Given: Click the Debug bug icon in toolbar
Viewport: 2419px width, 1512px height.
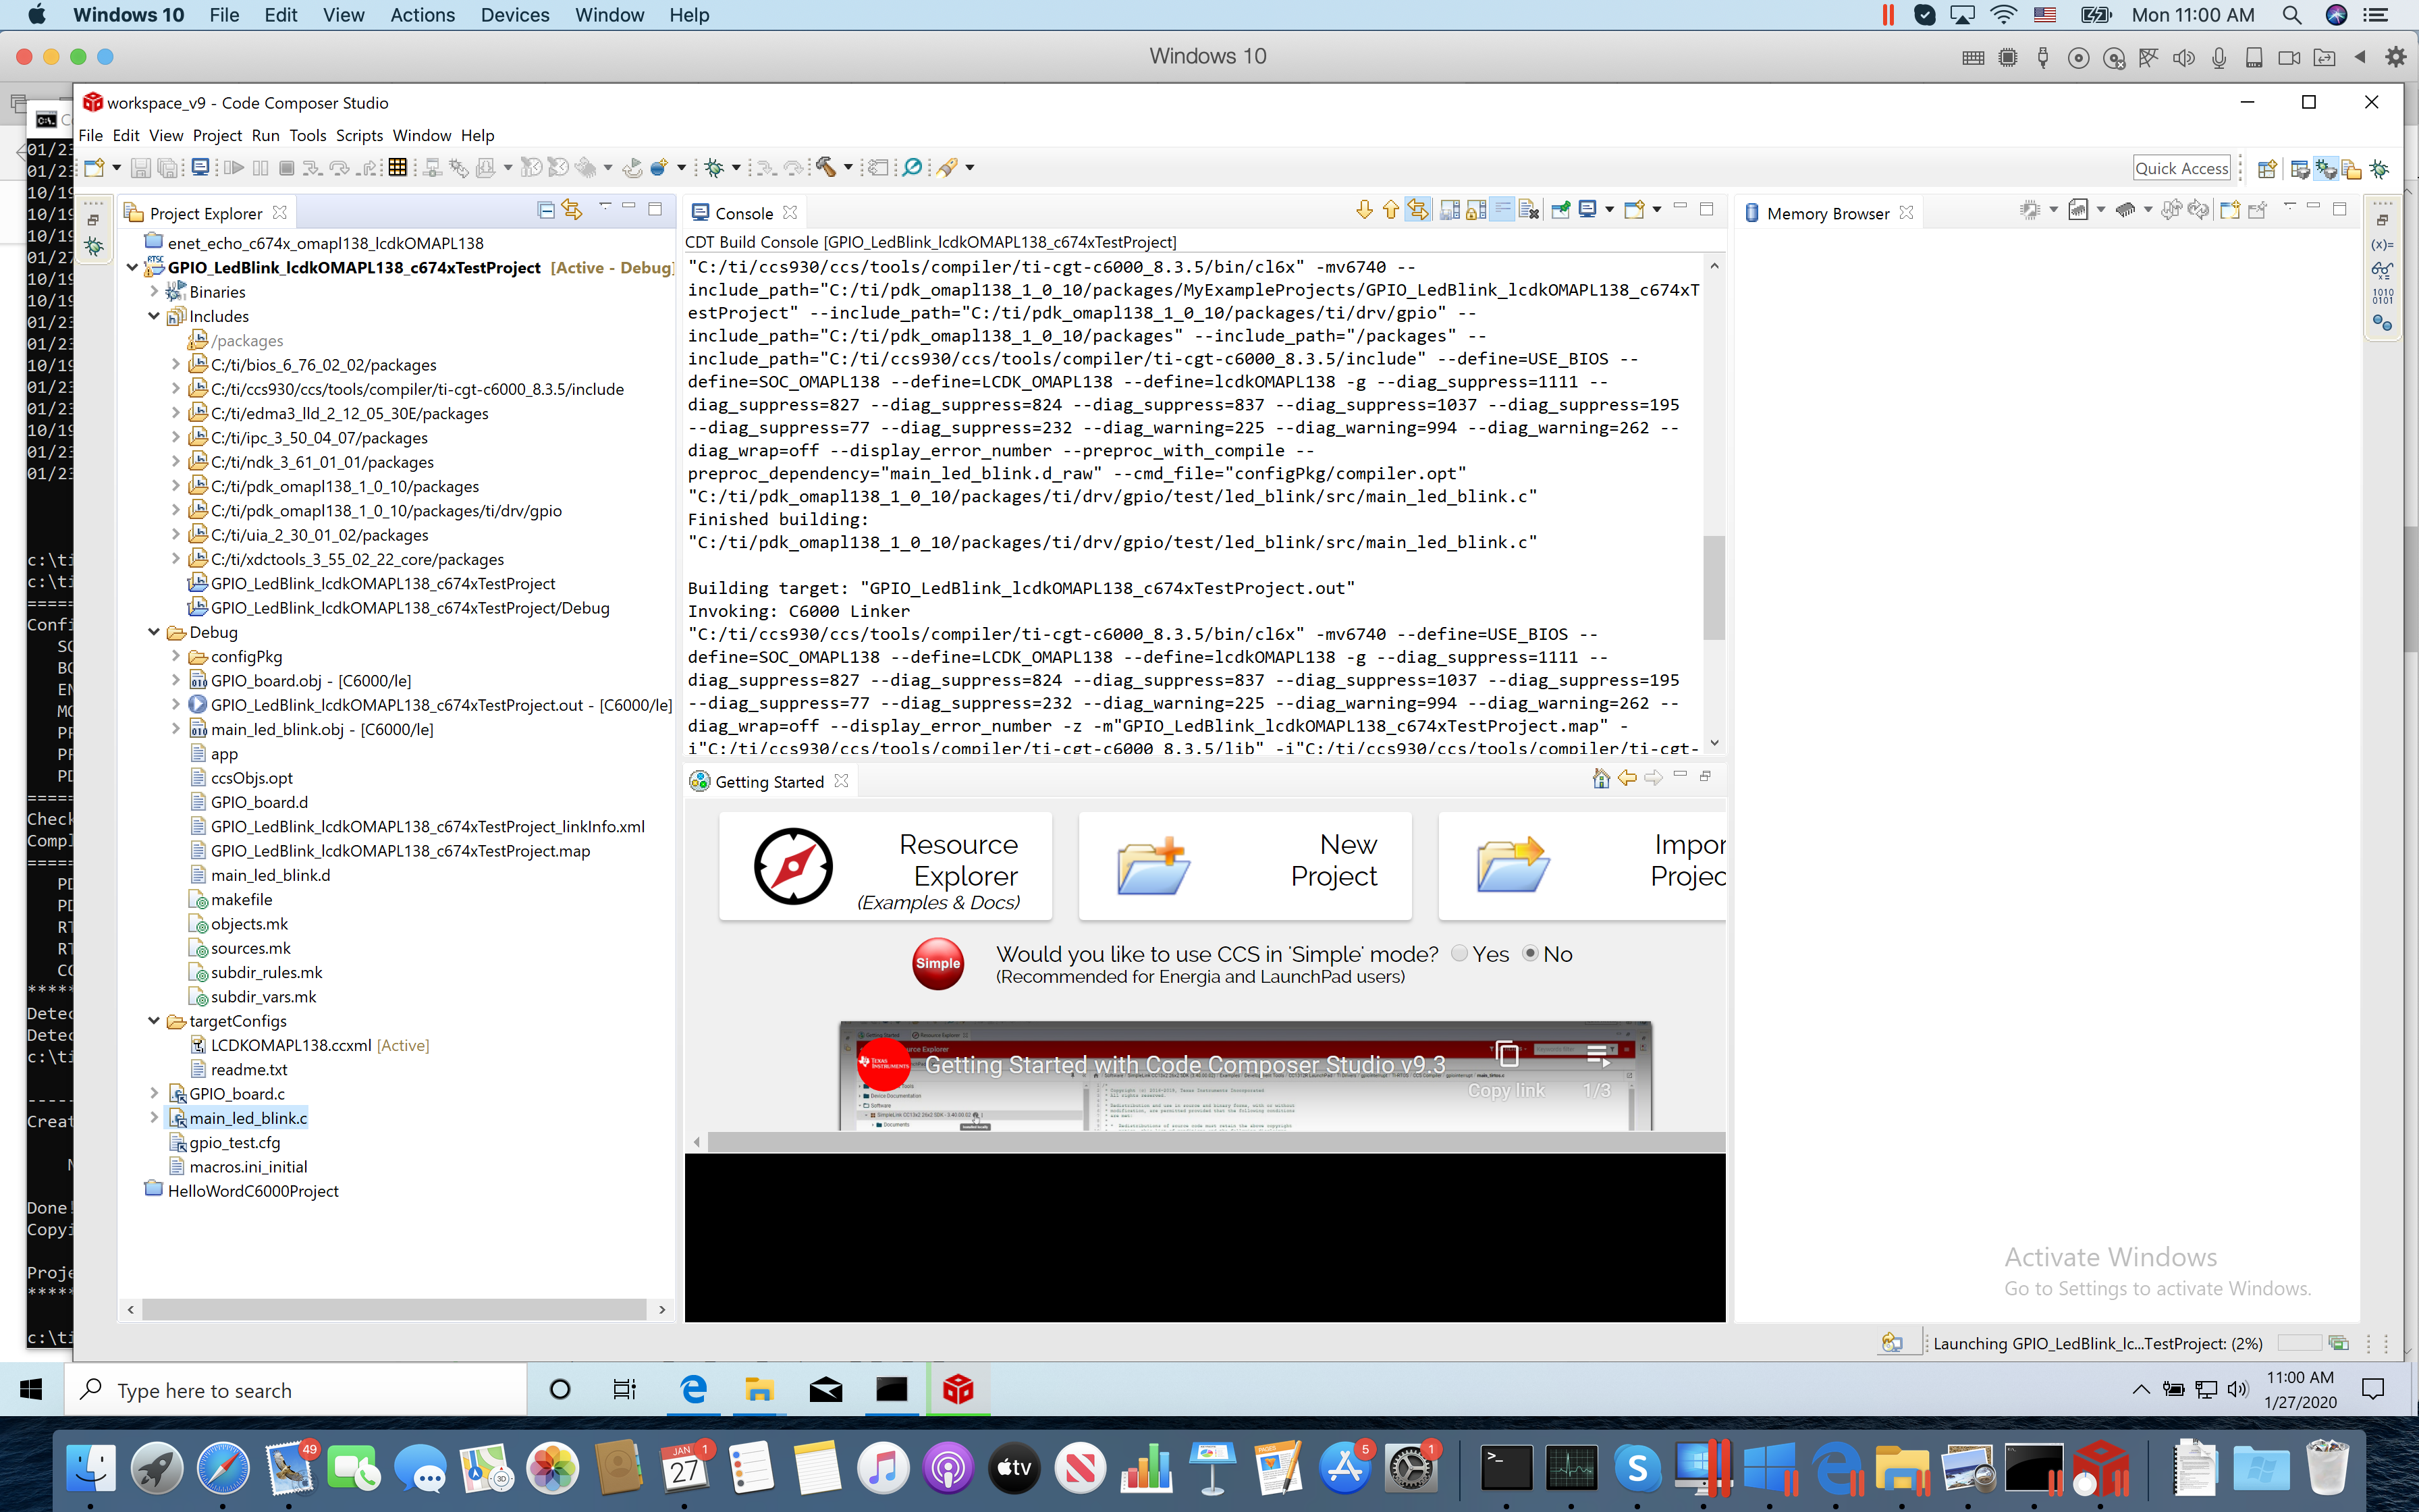Looking at the screenshot, I should (x=713, y=168).
